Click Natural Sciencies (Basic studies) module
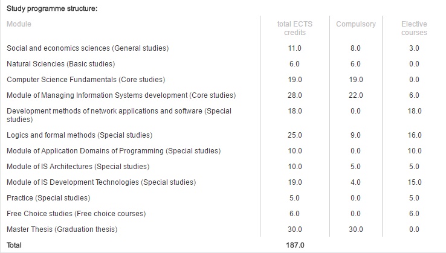 (61, 63)
